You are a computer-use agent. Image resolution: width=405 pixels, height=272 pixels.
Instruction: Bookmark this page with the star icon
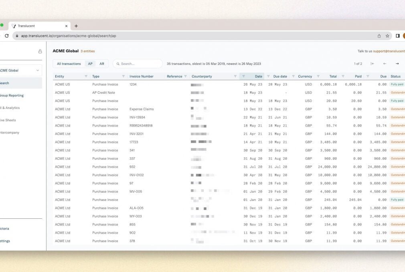click(x=387, y=36)
